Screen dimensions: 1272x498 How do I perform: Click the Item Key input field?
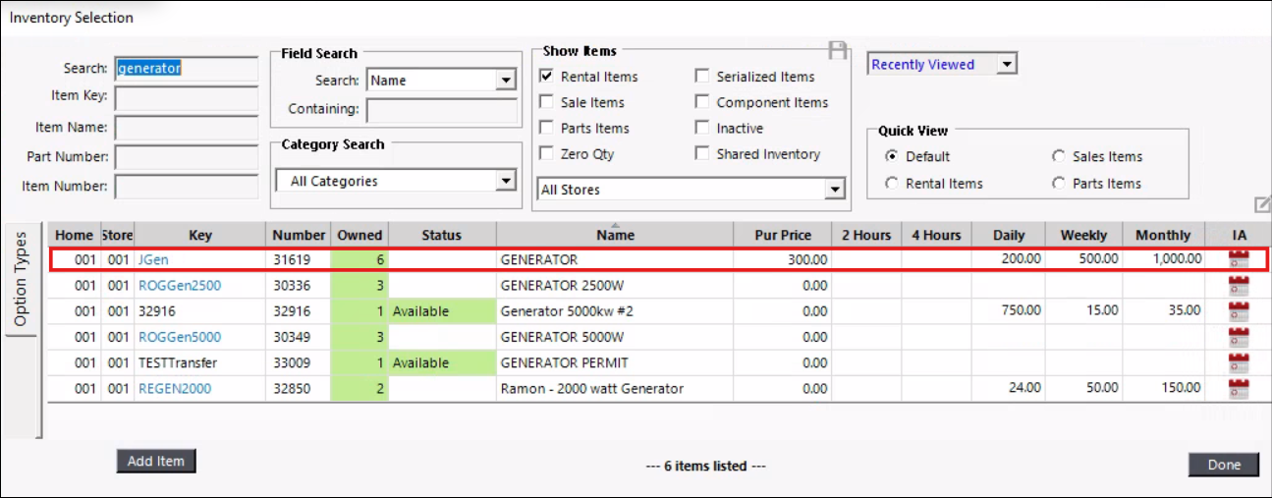click(186, 97)
